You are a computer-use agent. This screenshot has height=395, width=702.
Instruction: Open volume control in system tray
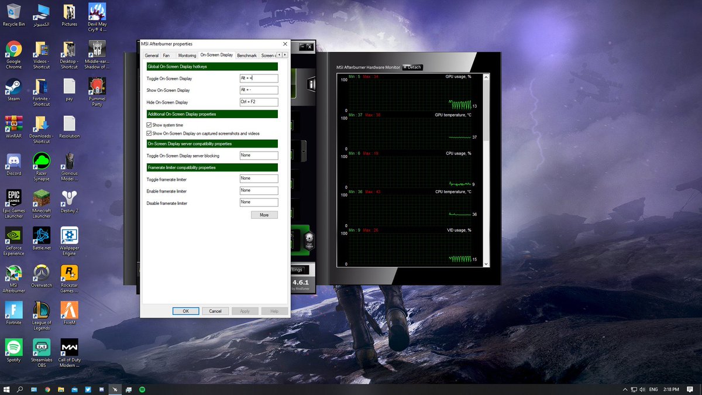[643, 389]
